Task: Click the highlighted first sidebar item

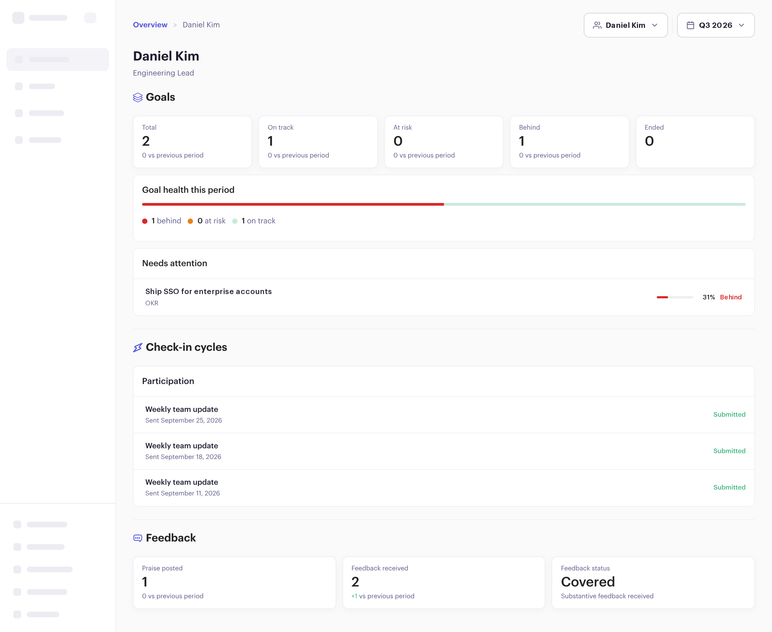Action: [x=58, y=59]
